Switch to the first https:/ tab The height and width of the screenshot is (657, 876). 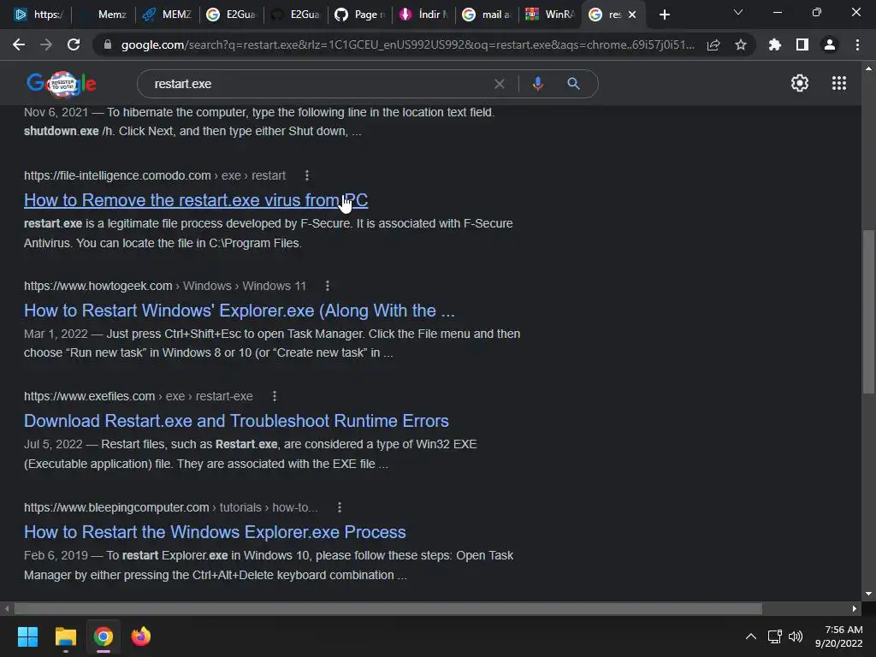(38, 15)
